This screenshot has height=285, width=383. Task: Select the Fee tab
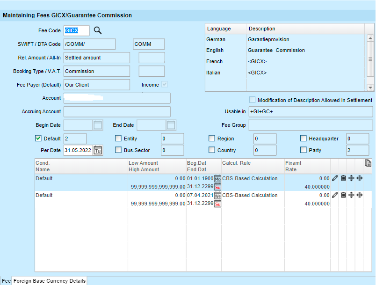tap(6, 281)
